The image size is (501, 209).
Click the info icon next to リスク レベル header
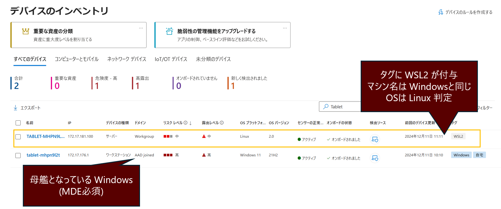(185, 123)
